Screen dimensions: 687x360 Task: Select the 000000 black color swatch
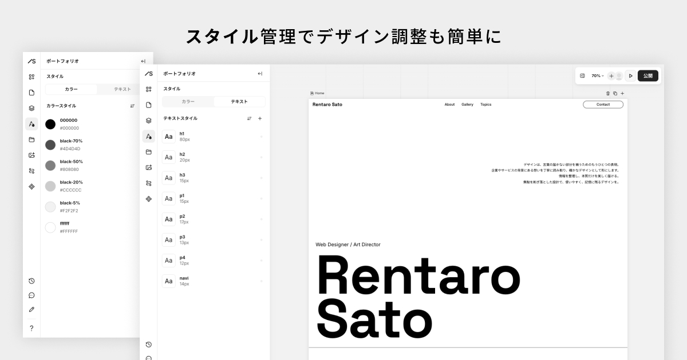click(50, 124)
